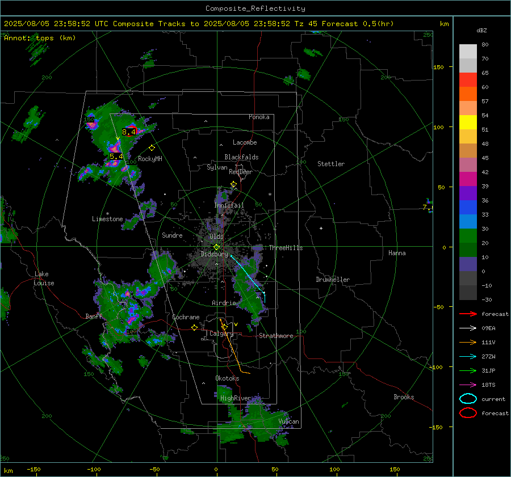Click the Vulcan town label
Screen dimensions: 511x477
pyautogui.click(x=289, y=421)
